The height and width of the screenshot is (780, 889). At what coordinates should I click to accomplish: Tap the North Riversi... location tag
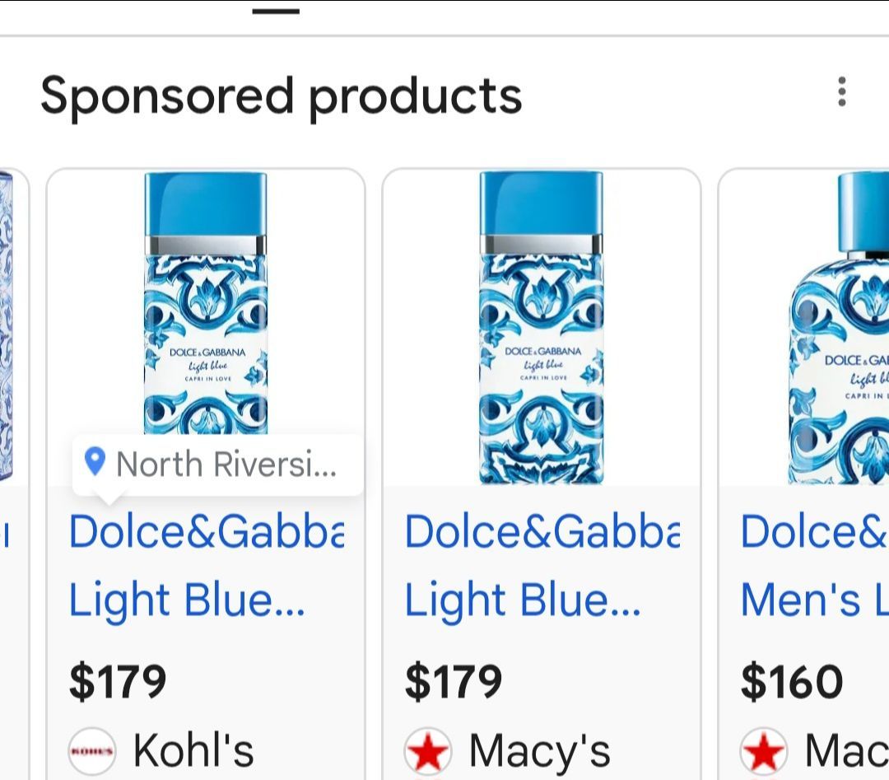point(217,465)
